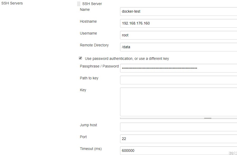Click the SSH Server heading text
Screen dimensions: 237x155
92,4
